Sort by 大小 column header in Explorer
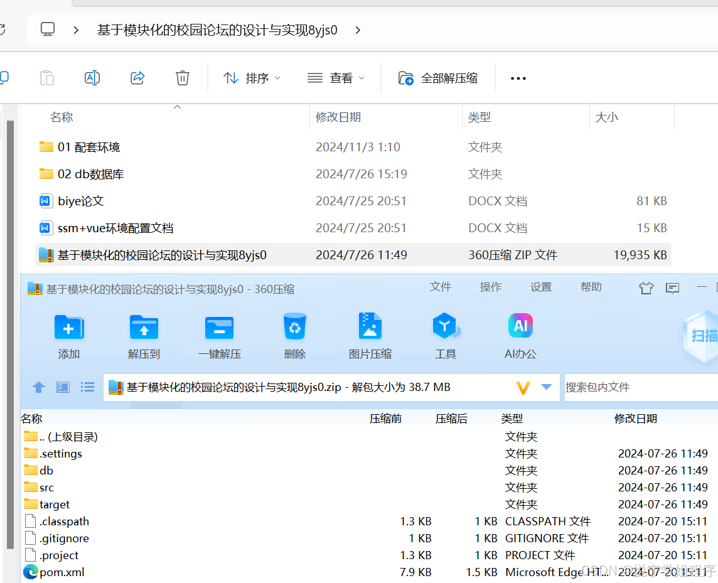 (x=606, y=117)
